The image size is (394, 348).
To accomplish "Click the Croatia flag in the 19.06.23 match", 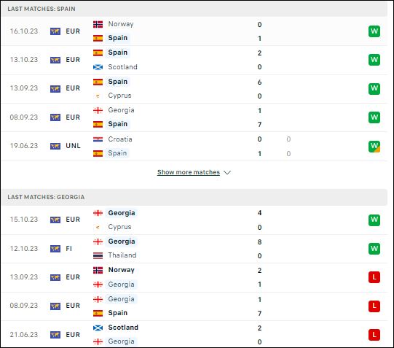I will coord(98,139).
